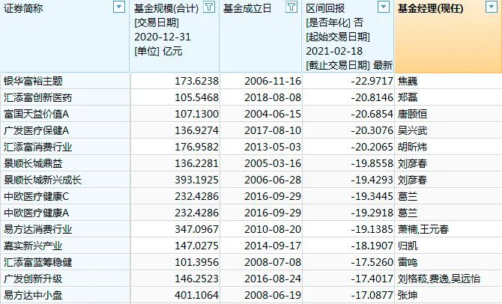502x304 pixels.
Task: Open filter icon on 基金成立日 column
Action: 291,7
